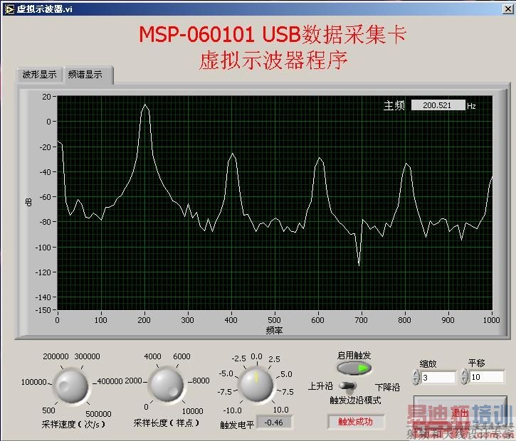The image size is (516, 441).
Task: Click the 20 y-axis maximum label
Action: (x=46, y=97)
